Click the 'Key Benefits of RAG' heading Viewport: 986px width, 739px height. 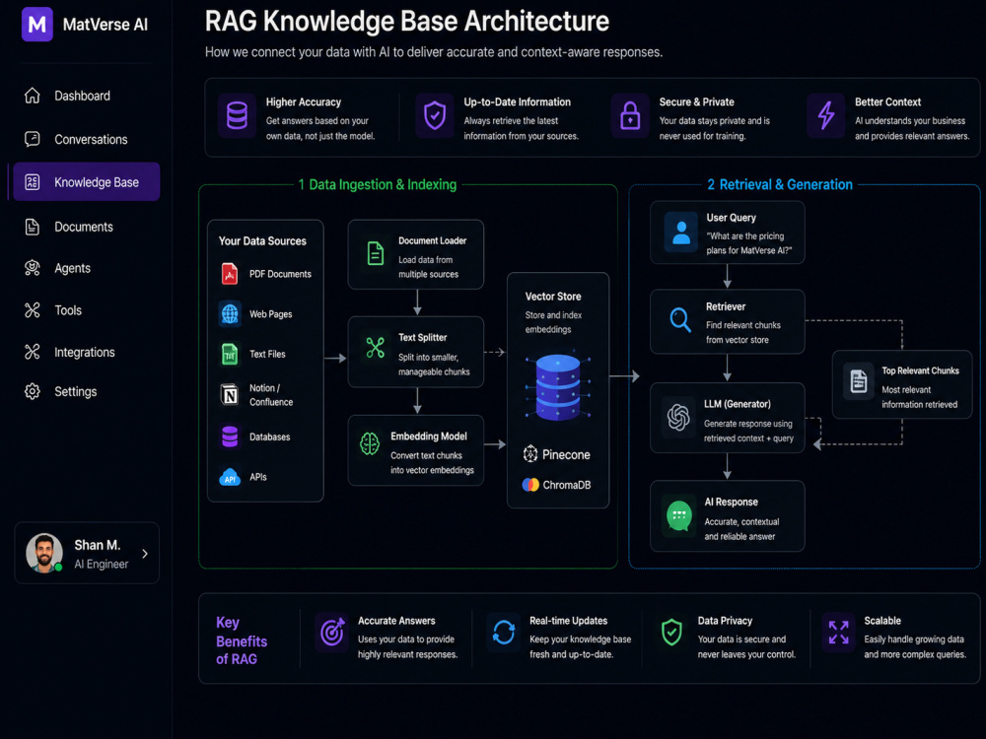tap(242, 641)
